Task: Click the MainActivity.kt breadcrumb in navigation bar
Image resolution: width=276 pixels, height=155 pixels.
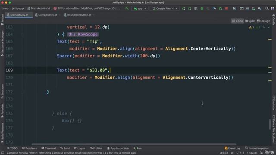Action: 39,8
